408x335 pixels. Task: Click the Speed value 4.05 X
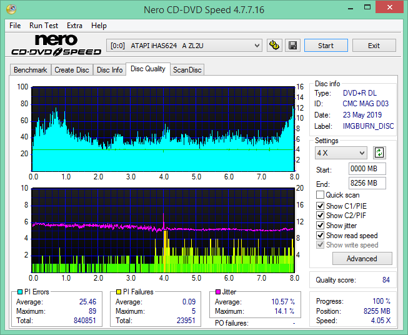381,321
